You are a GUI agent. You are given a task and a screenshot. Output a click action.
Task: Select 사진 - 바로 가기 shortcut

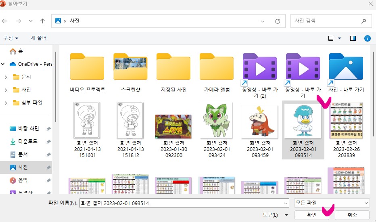click(x=346, y=73)
